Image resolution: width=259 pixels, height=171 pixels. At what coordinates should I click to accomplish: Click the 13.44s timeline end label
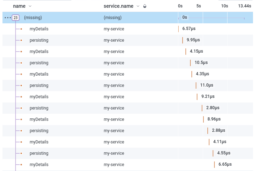pos(244,6)
